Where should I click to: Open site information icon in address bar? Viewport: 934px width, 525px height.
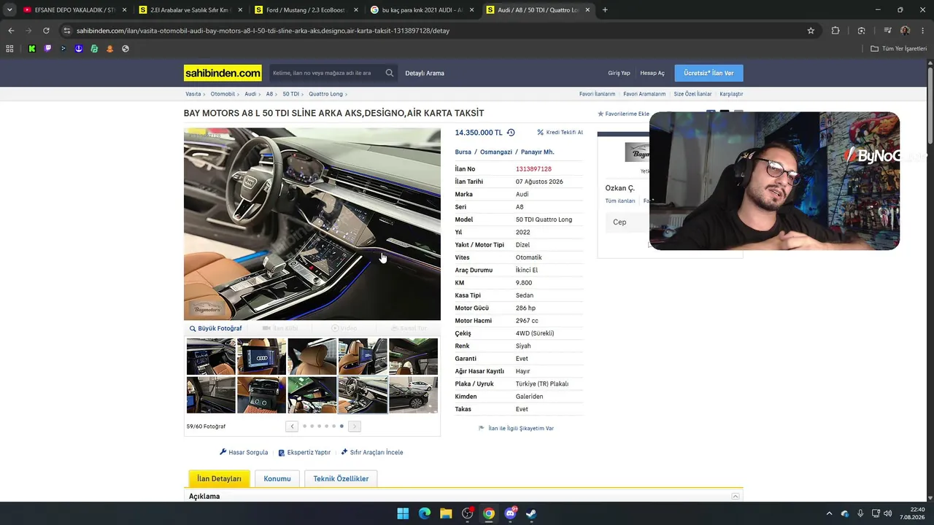(67, 31)
